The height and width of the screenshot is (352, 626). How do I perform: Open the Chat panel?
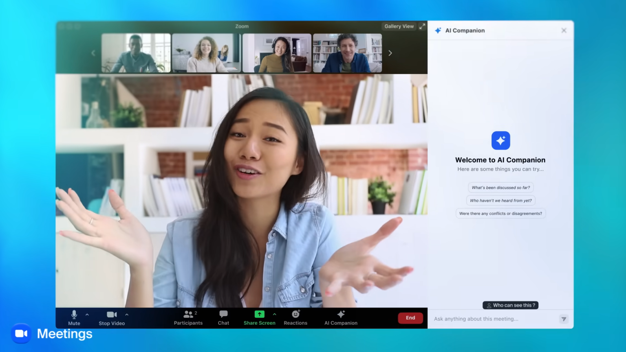[x=223, y=318]
